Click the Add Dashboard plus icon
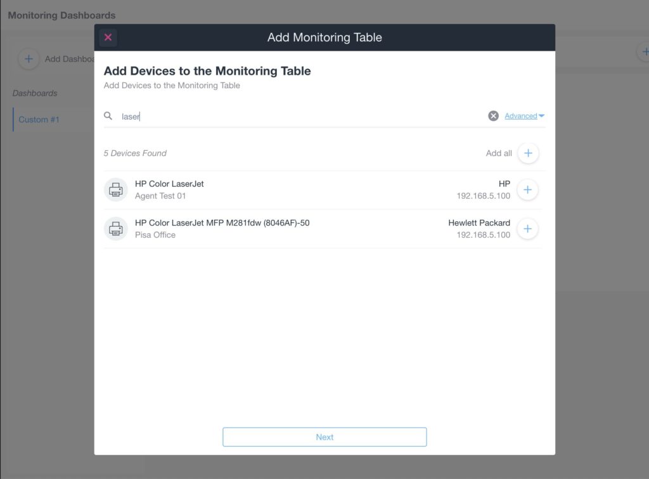 click(x=29, y=59)
